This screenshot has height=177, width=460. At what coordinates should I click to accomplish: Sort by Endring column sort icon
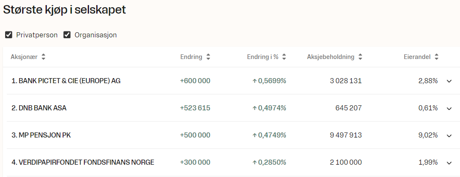208,57
